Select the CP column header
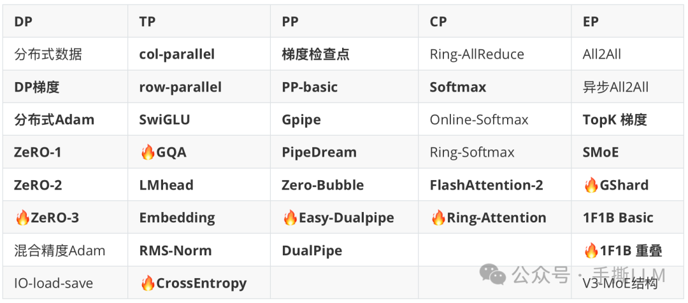The width and height of the screenshot is (688, 303). tap(438, 22)
